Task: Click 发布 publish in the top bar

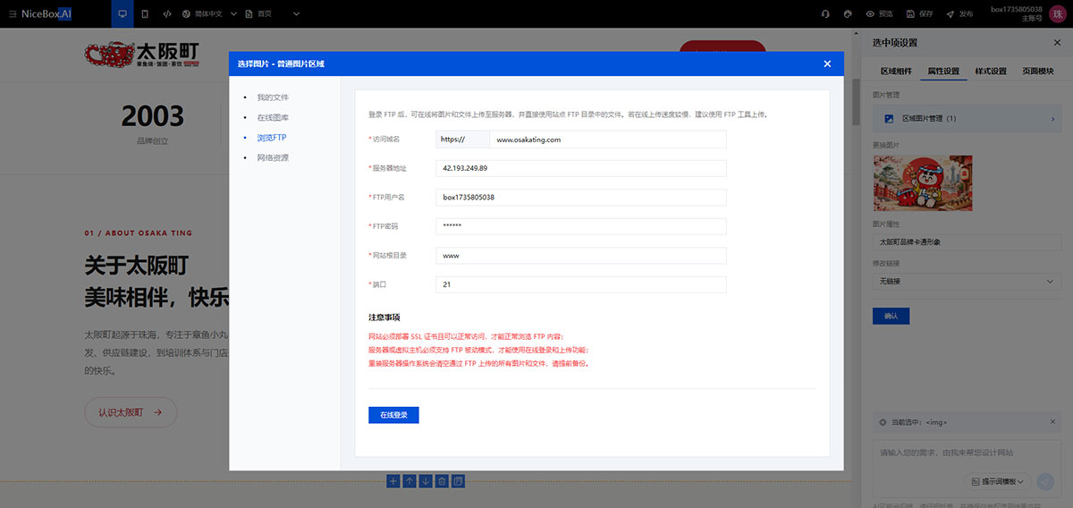Action: point(959,14)
